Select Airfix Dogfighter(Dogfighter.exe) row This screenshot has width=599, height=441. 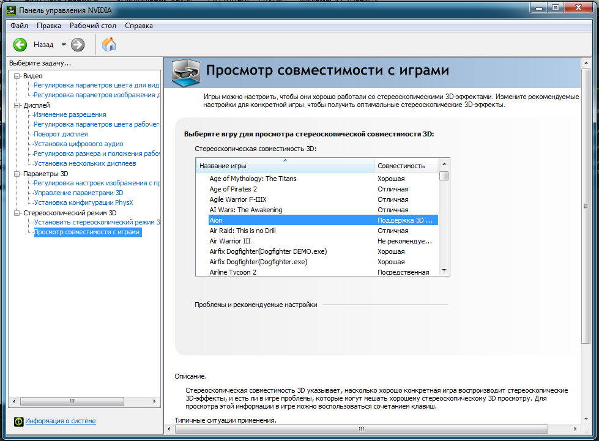[x=317, y=262]
